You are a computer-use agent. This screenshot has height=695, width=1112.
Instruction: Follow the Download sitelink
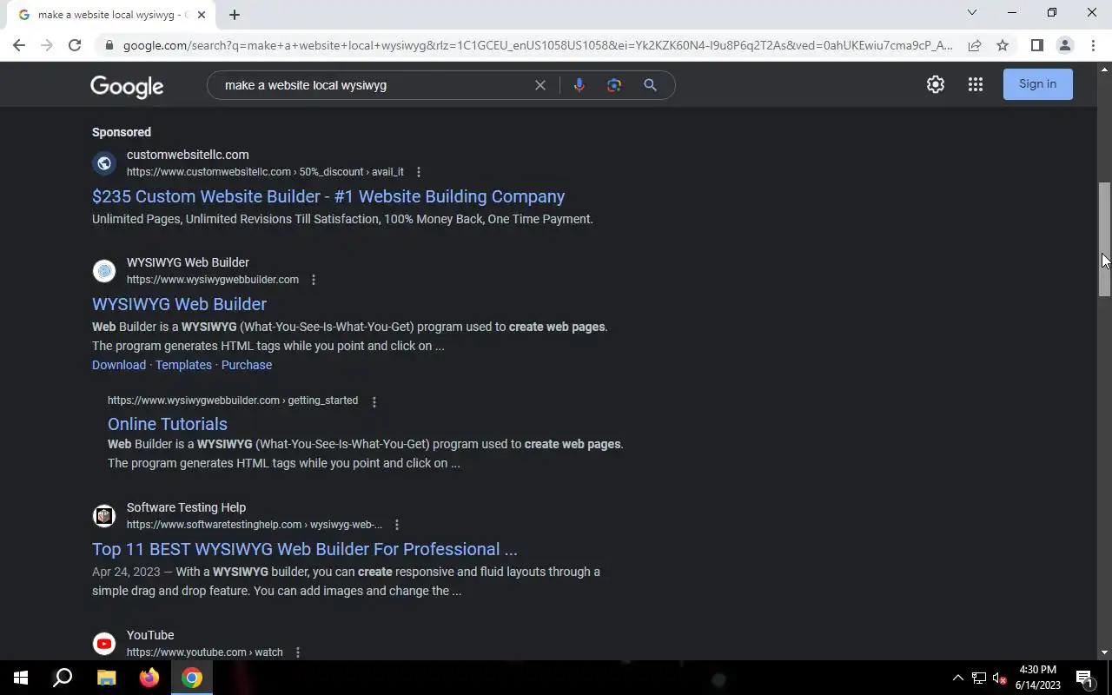point(119,365)
